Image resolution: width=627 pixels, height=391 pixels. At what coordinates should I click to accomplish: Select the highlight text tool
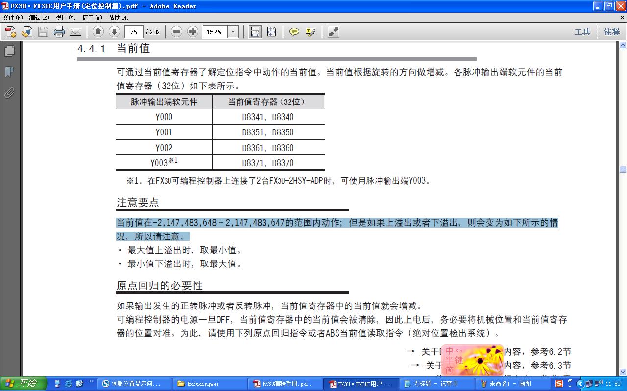311,32
